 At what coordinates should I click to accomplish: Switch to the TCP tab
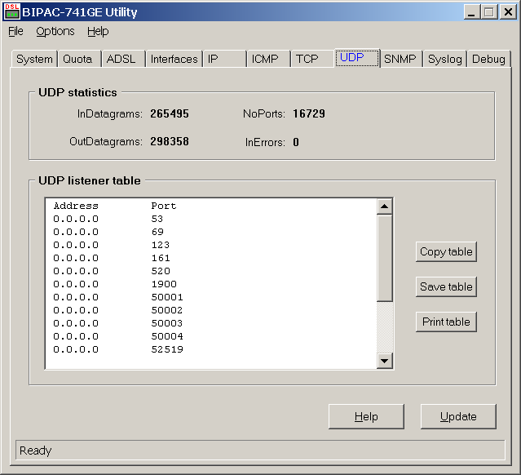312,59
